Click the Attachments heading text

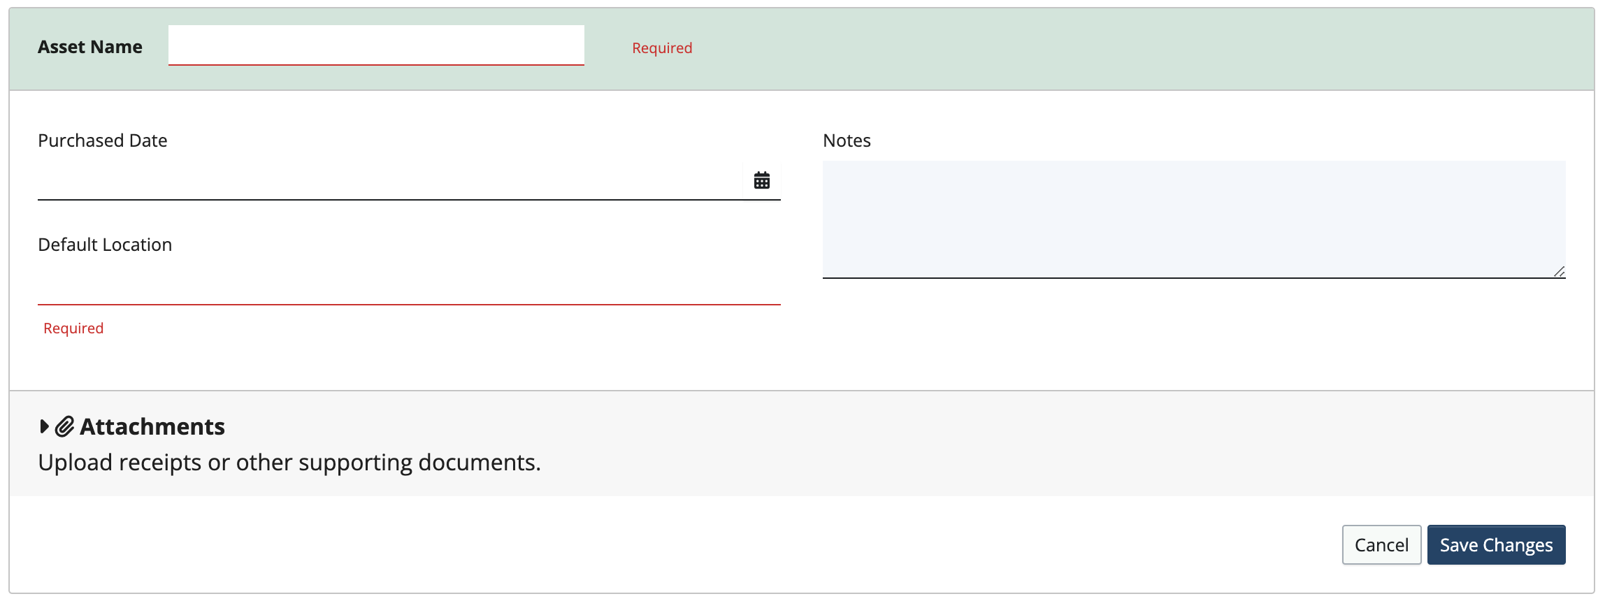[152, 426]
